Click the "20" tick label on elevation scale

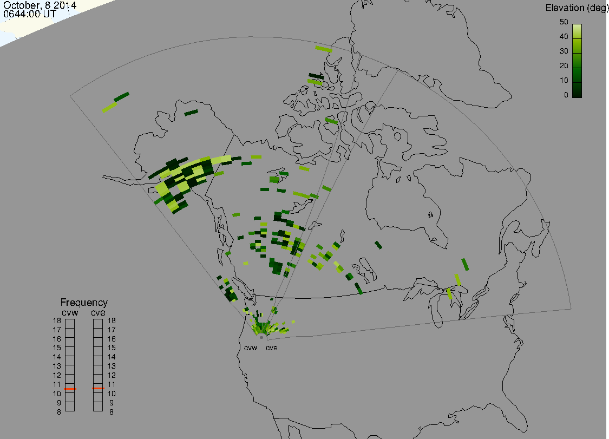[564, 65]
